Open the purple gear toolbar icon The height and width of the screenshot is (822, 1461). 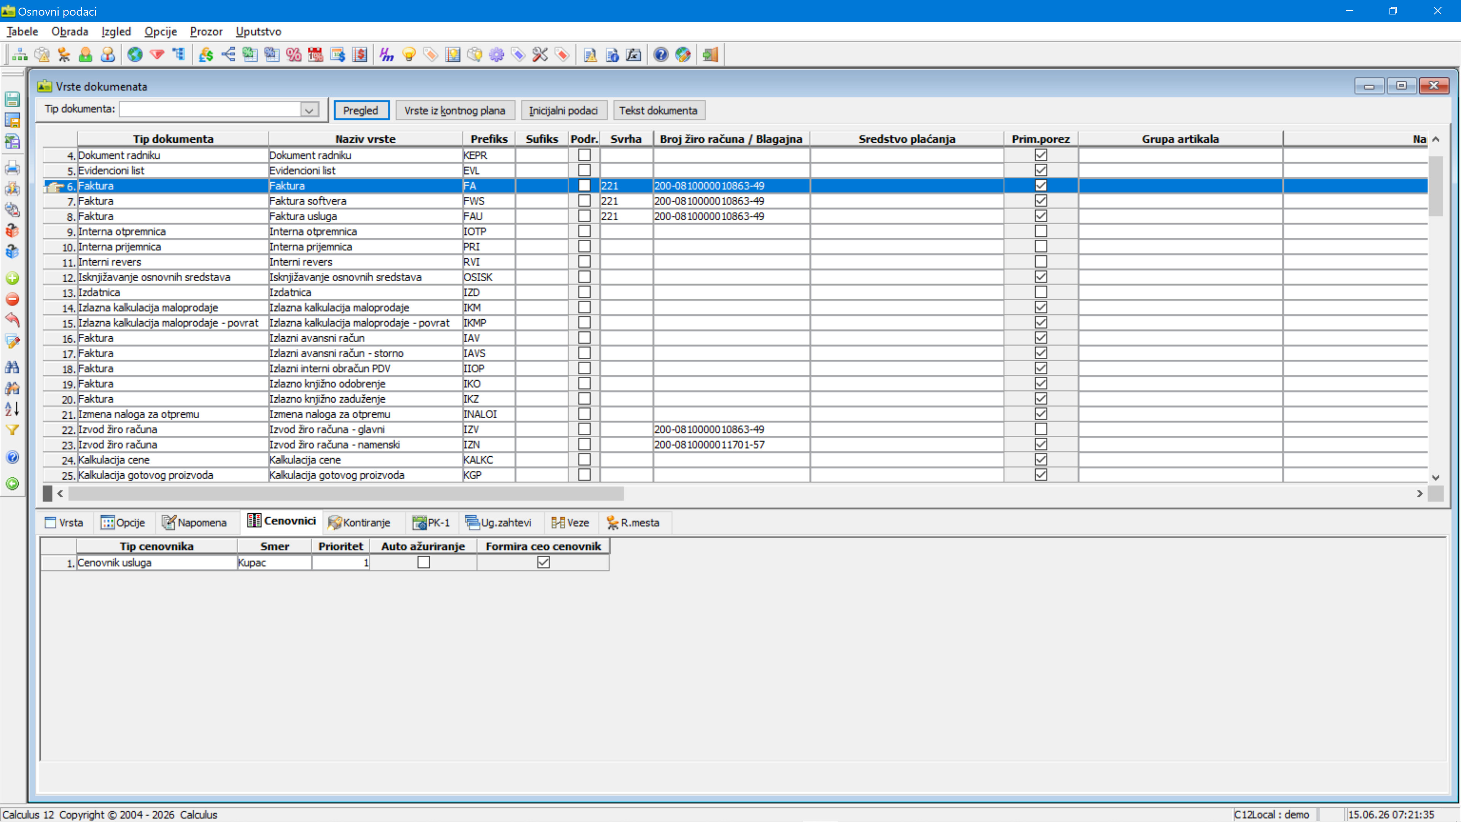point(497,54)
